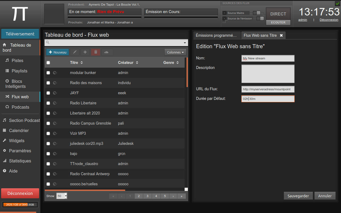Select Playlists in the sidebar menu

pyautogui.click(x=19, y=71)
